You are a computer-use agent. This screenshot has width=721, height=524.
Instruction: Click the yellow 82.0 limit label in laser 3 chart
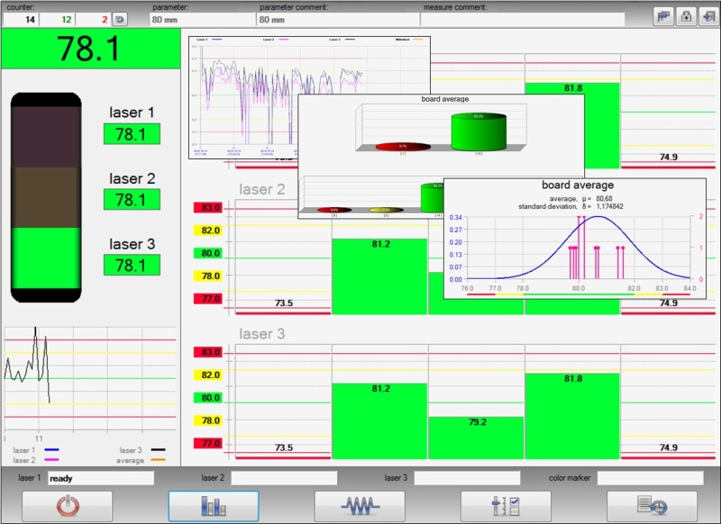tap(208, 375)
